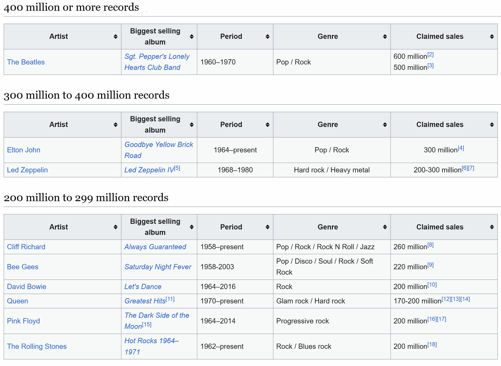Image resolution: width=501 pixels, height=366 pixels.
Task: Select '1964–2016' period cell
Action: [x=235, y=287]
